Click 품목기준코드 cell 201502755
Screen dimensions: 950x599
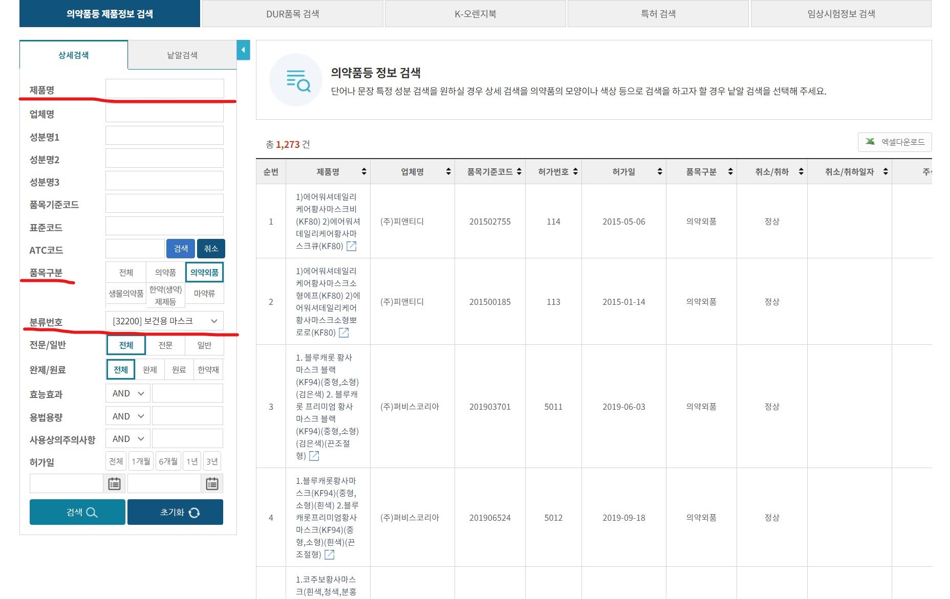[x=490, y=221]
